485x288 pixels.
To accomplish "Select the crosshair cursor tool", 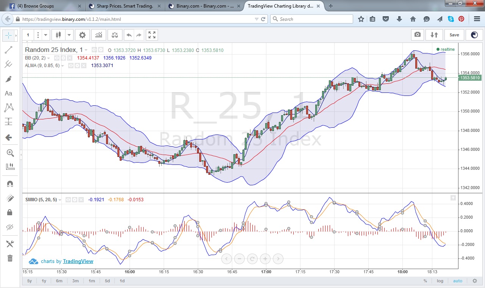I will [9, 36].
